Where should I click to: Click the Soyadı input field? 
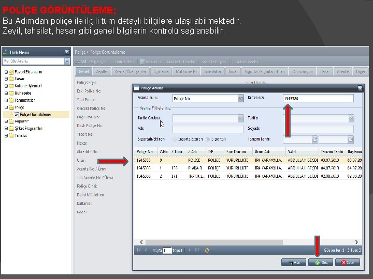click(x=318, y=129)
